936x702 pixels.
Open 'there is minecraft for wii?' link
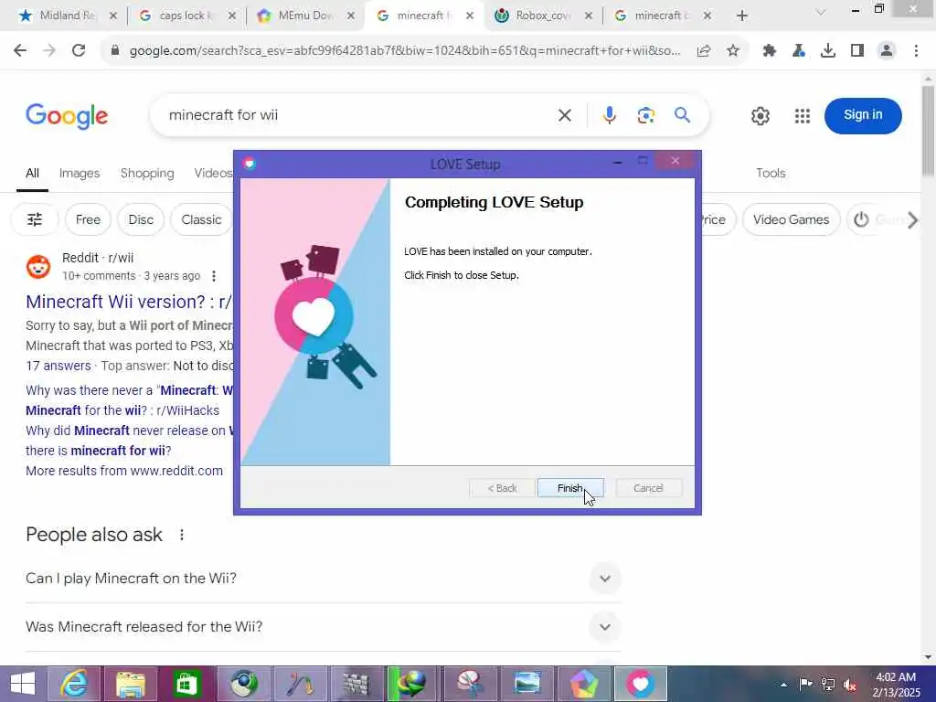(99, 451)
